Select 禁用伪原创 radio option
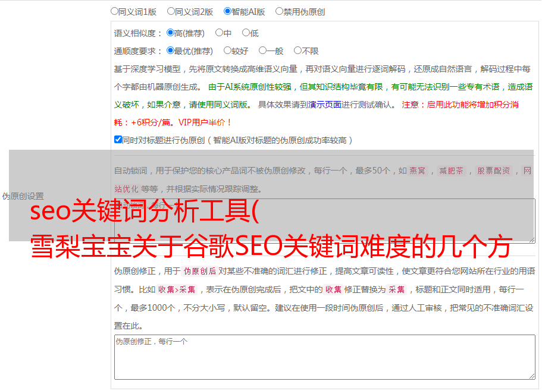The width and height of the screenshot is (542, 391). [x=279, y=11]
